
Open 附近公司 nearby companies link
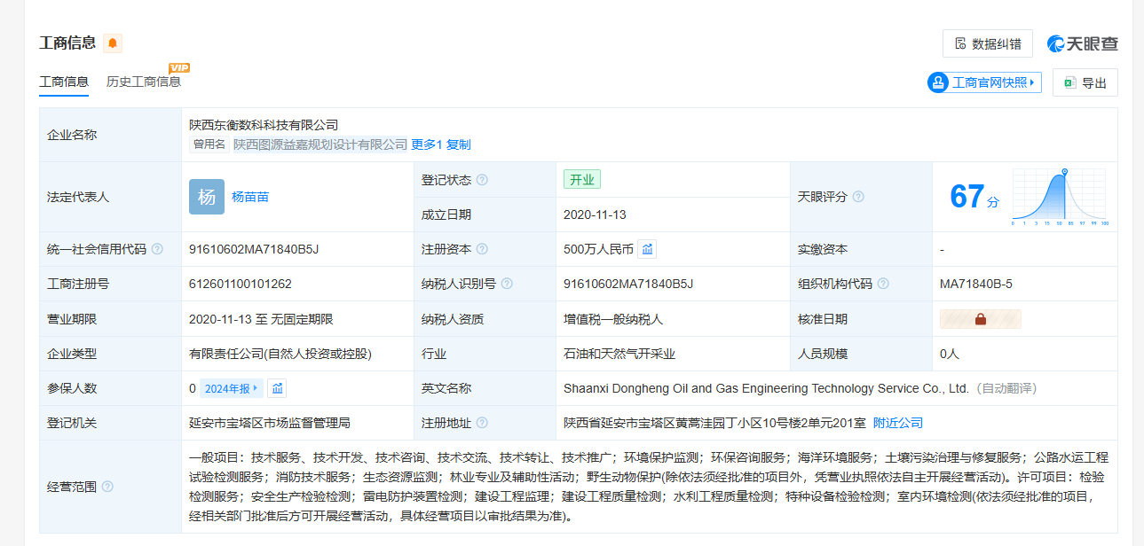tap(898, 423)
